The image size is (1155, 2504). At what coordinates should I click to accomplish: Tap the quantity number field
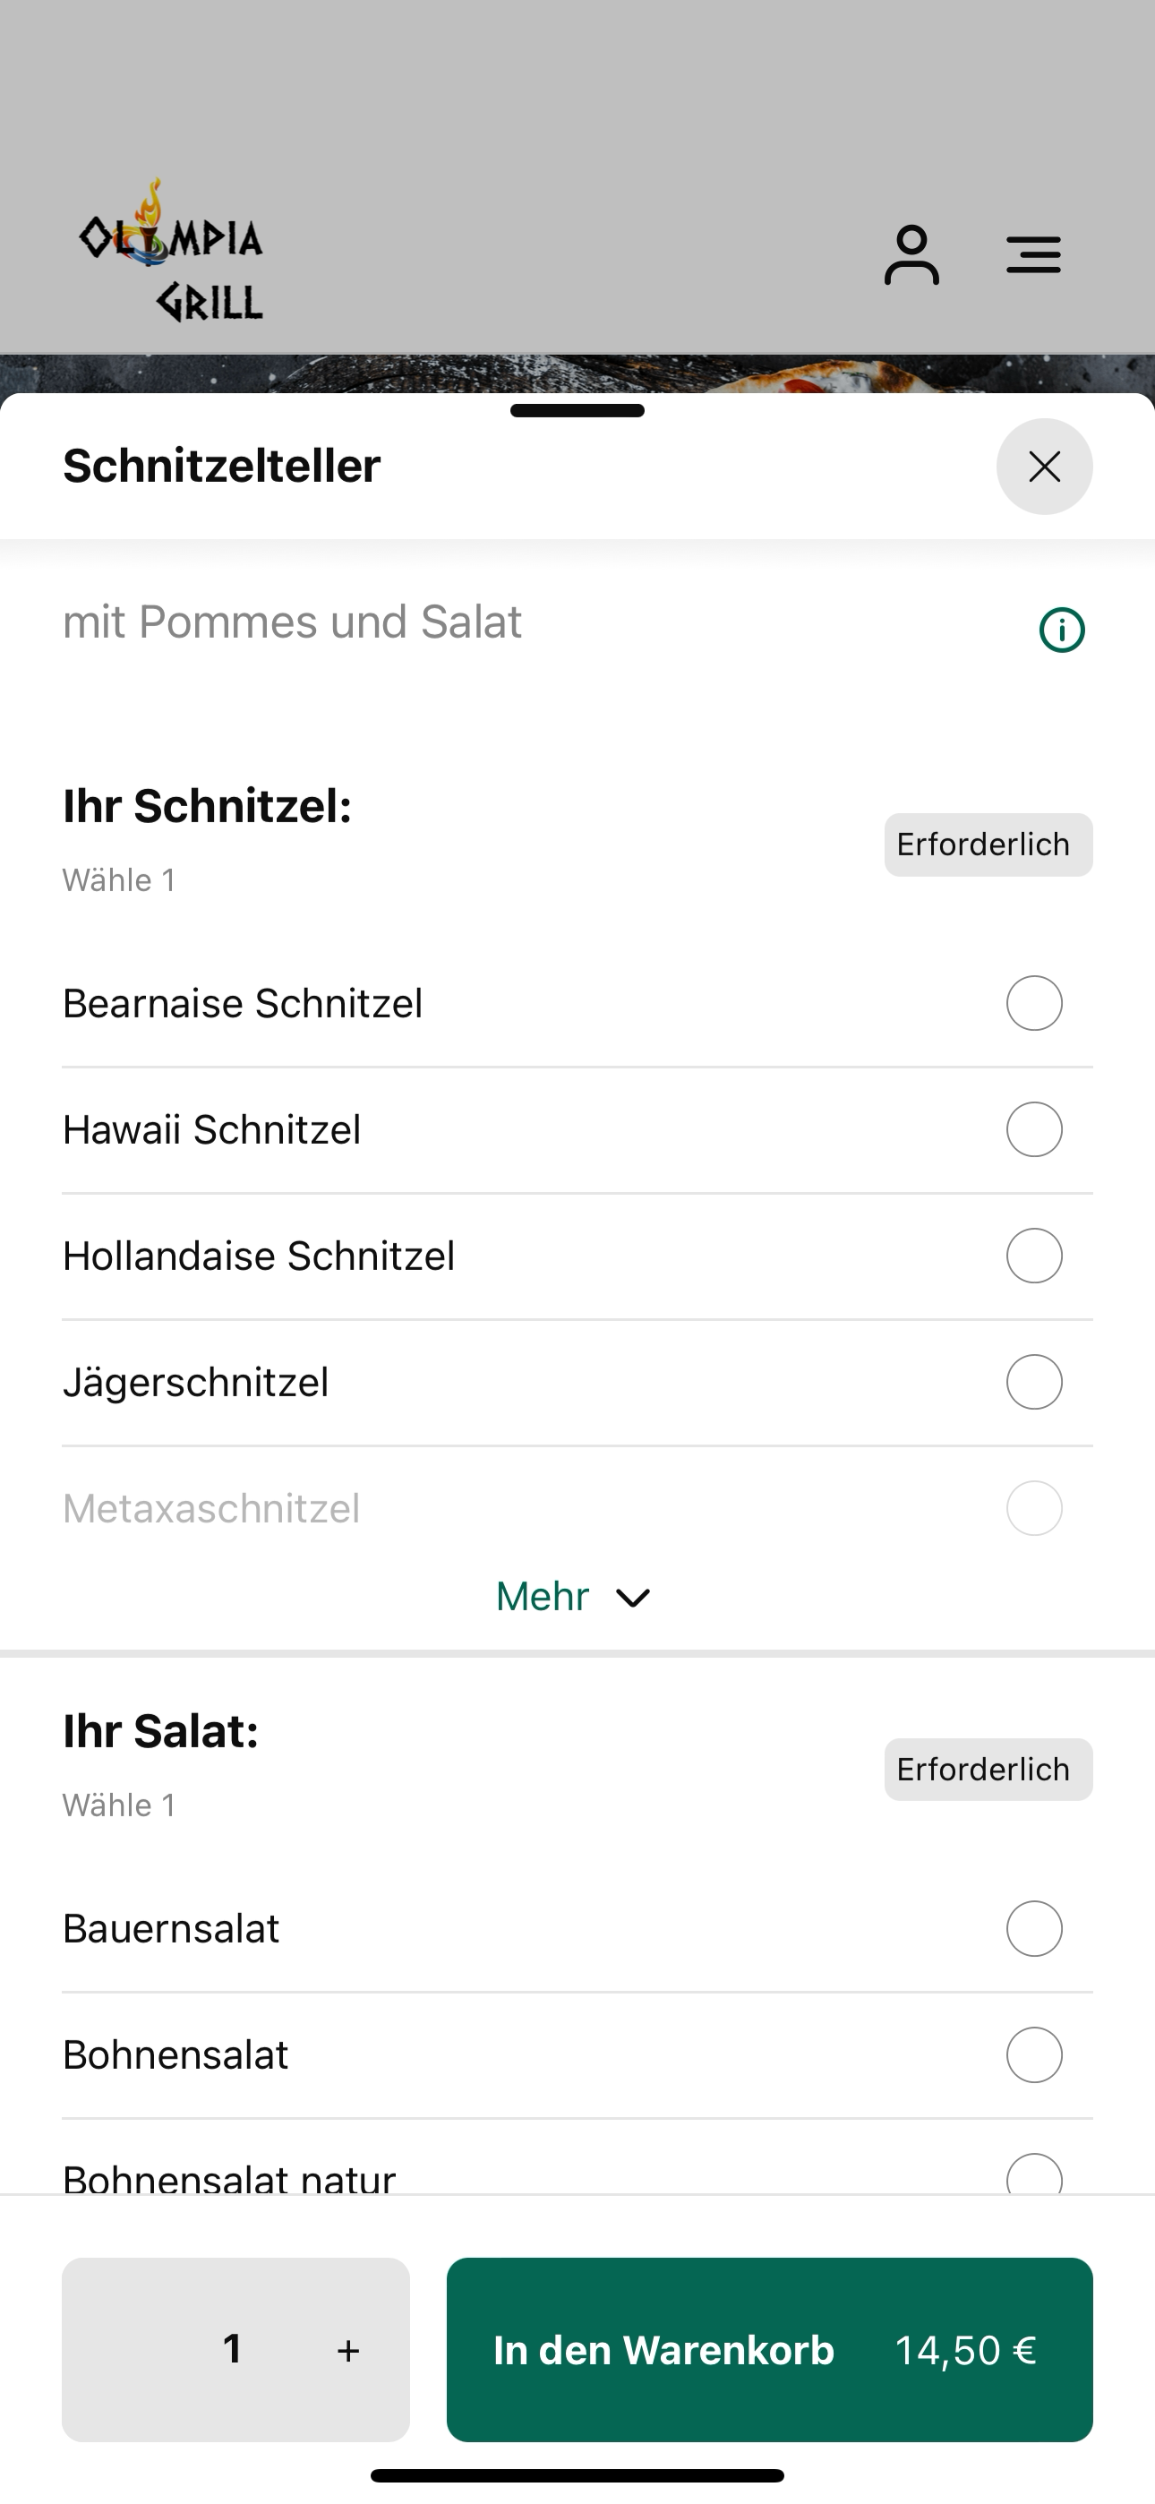[231, 2349]
